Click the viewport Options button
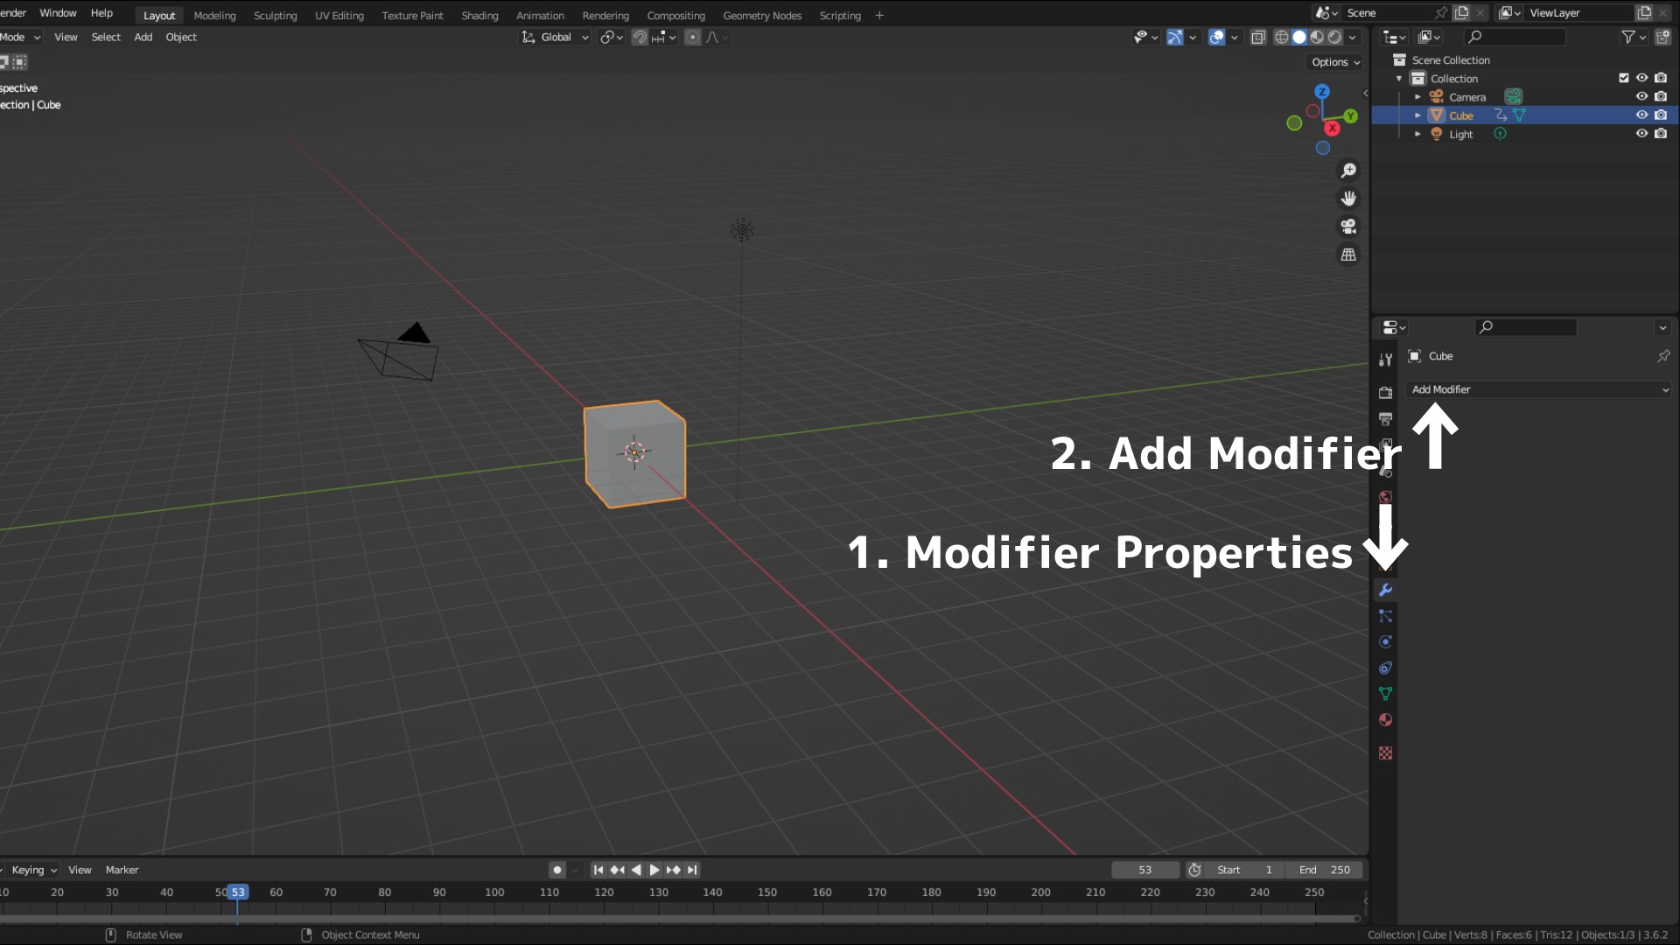The width and height of the screenshot is (1680, 945). click(1335, 62)
